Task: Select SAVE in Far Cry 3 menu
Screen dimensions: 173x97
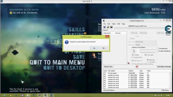Action: click(79, 57)
